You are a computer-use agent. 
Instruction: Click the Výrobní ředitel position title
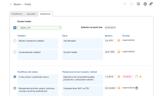[x=24, y=22]
